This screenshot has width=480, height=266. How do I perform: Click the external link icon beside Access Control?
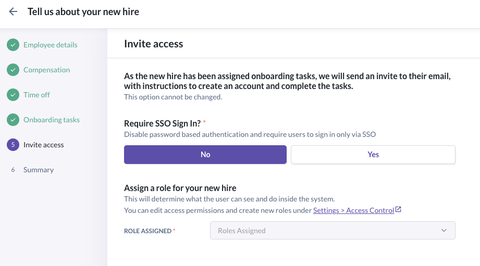(398, 210)
